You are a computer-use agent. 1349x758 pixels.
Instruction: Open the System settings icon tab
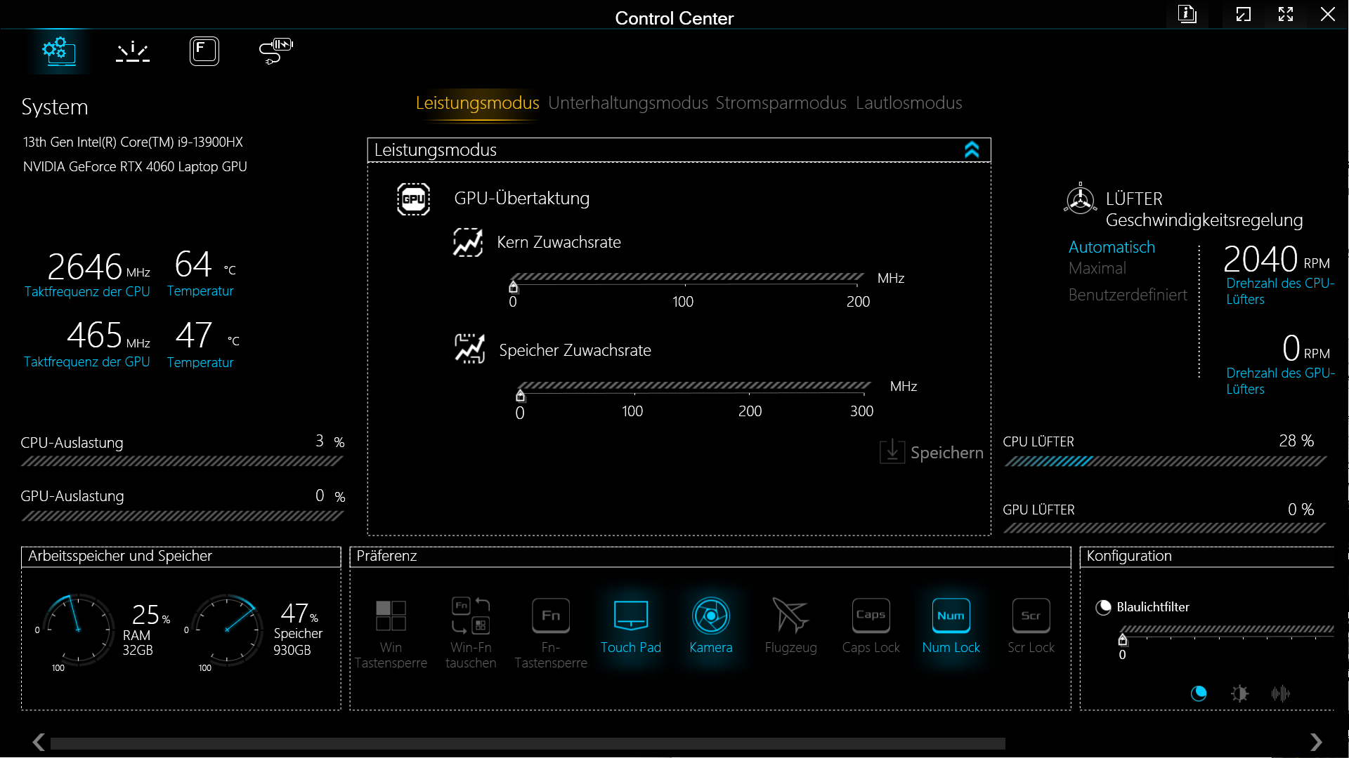click(59, 51)
